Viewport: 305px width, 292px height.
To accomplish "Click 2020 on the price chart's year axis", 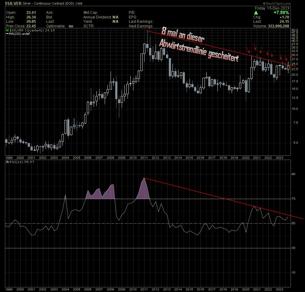I will [x=246, y=158].
